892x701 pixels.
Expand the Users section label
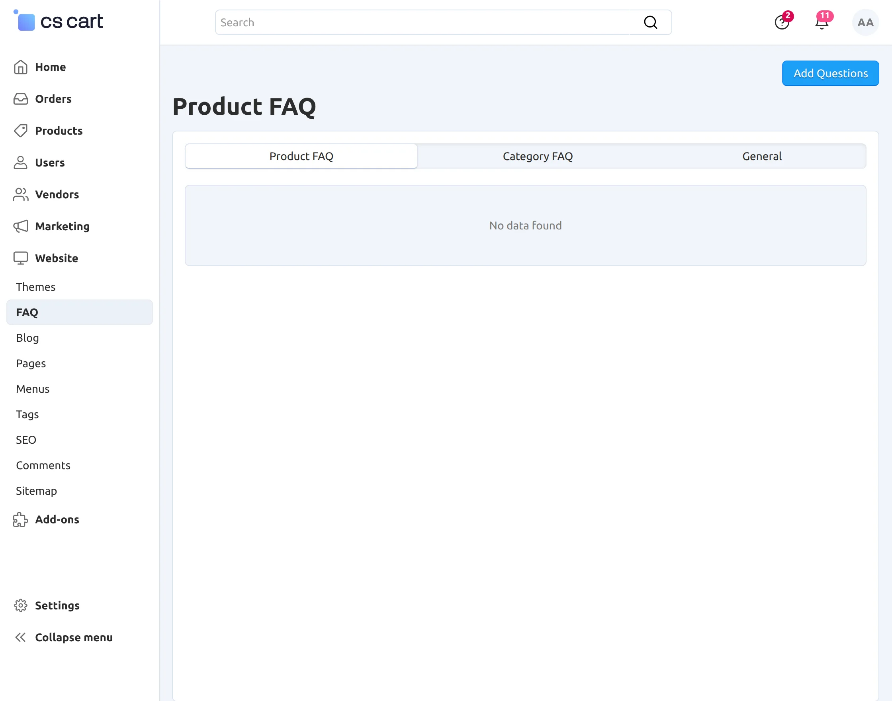[50, 163]
